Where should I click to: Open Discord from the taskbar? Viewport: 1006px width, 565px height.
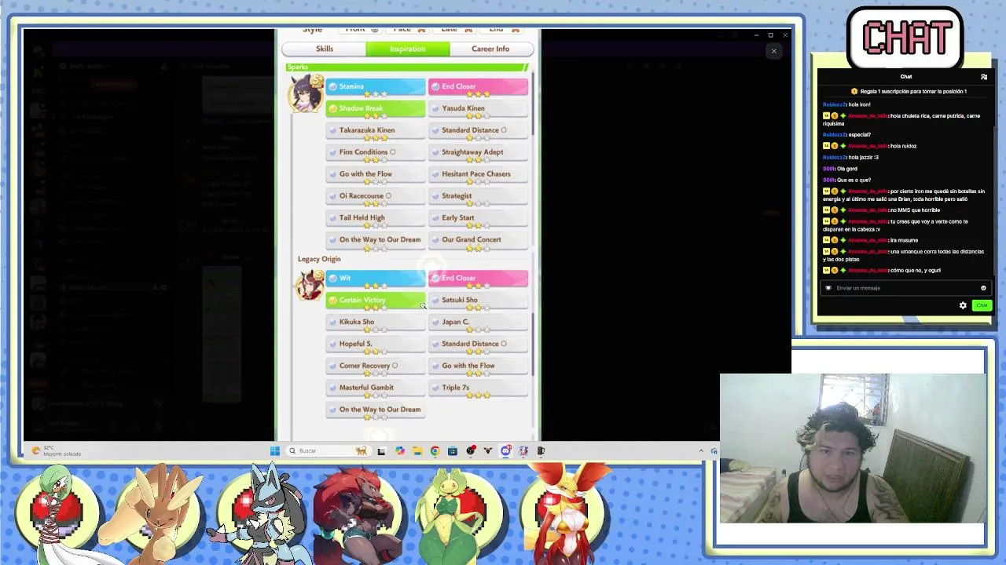505,450
